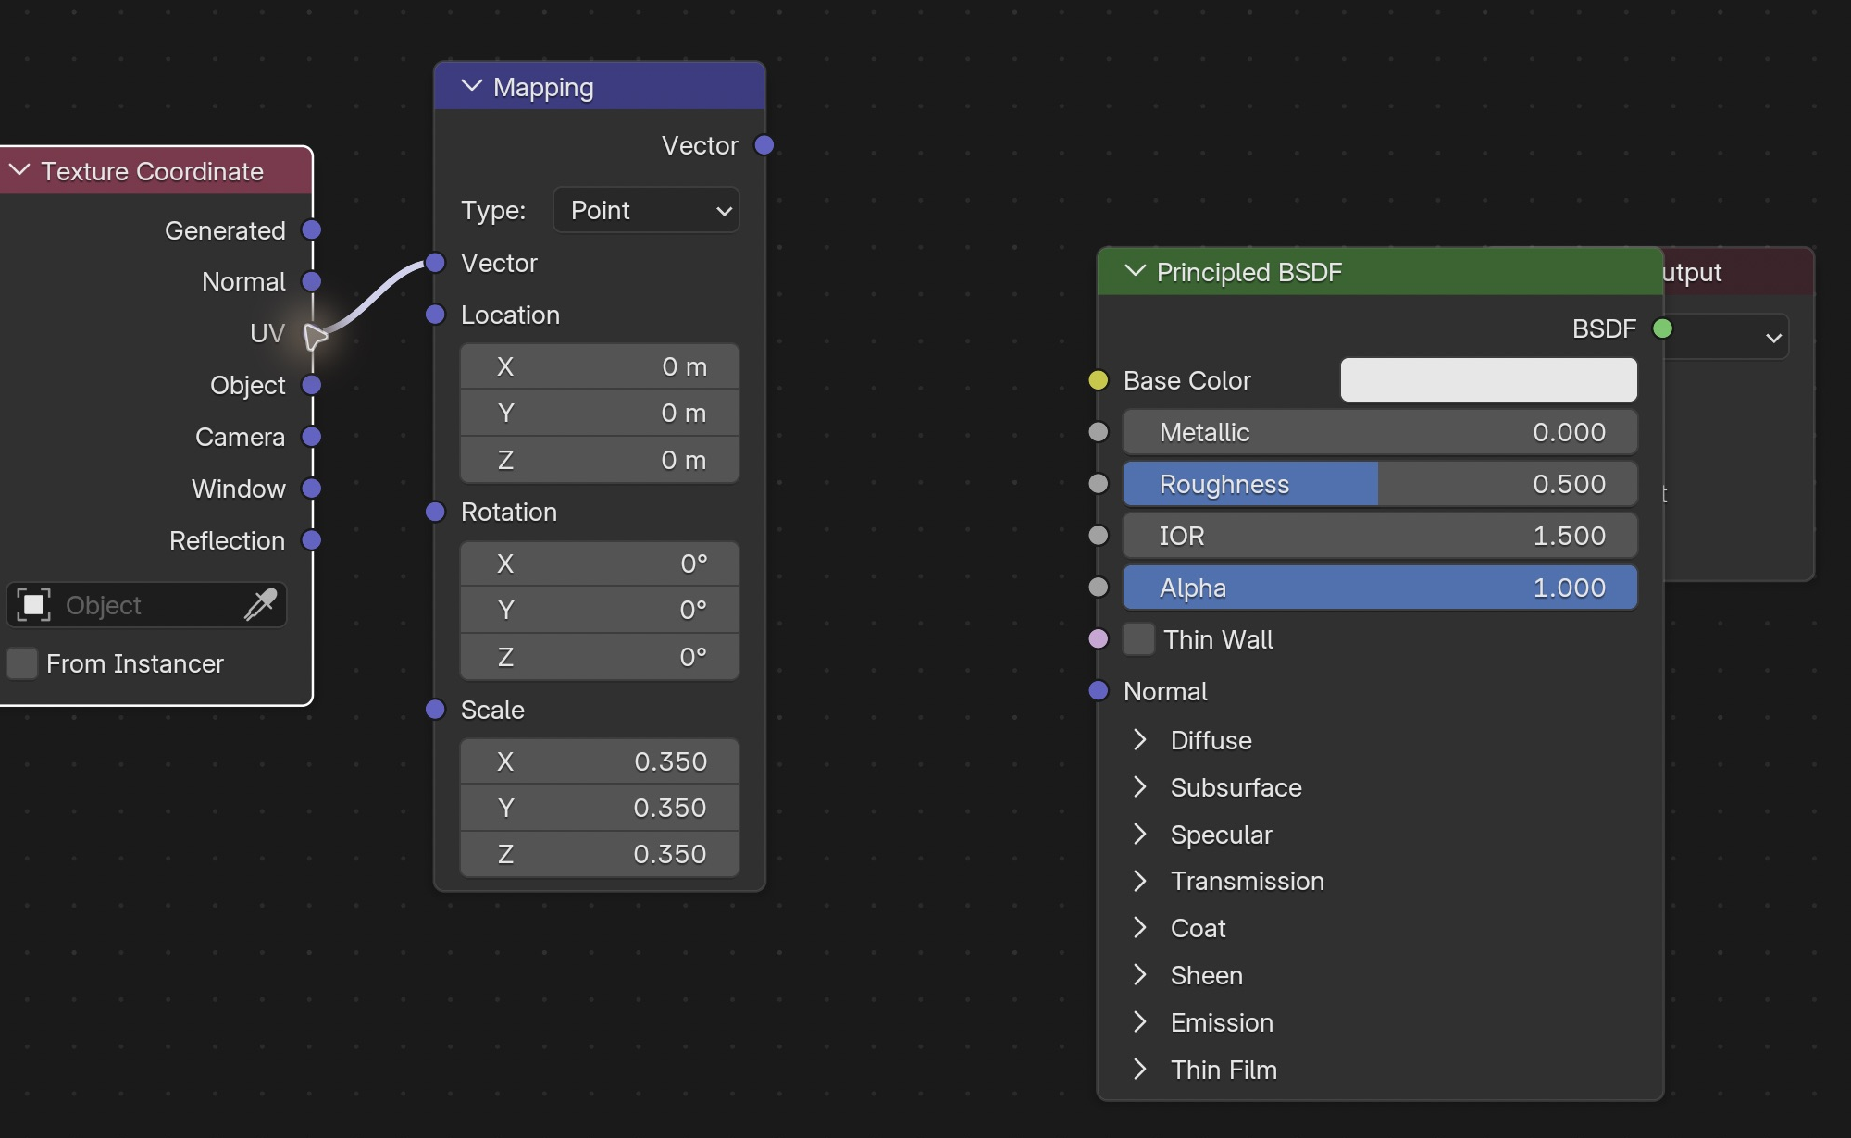Click the Object output socket
The height and width of the screenshot is (1138, 1851).
coord(312,385)
